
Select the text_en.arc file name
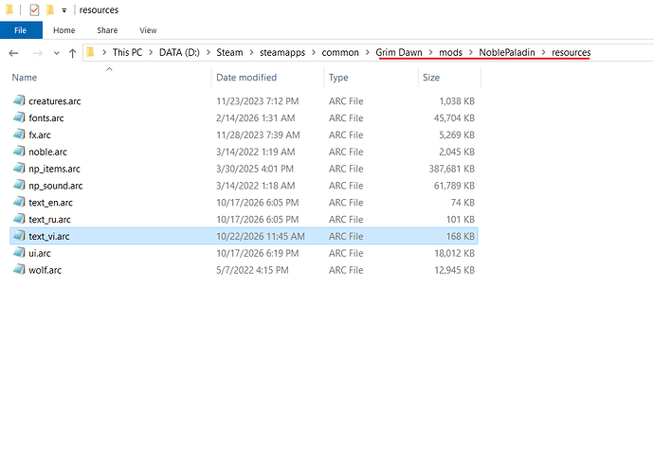pyautogui.click(x=50, y=203)
